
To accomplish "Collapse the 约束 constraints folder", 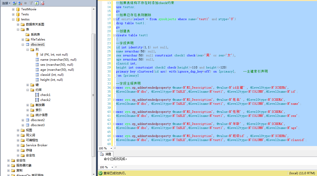I will point(28,90).
